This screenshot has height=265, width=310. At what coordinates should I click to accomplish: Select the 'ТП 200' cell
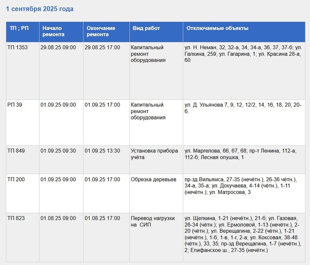coord(22,194)
